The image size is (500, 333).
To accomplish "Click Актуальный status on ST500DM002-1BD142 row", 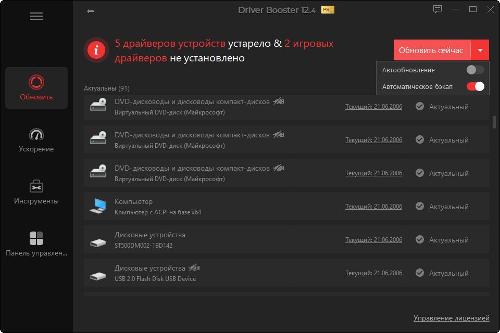I will point(448,240).
